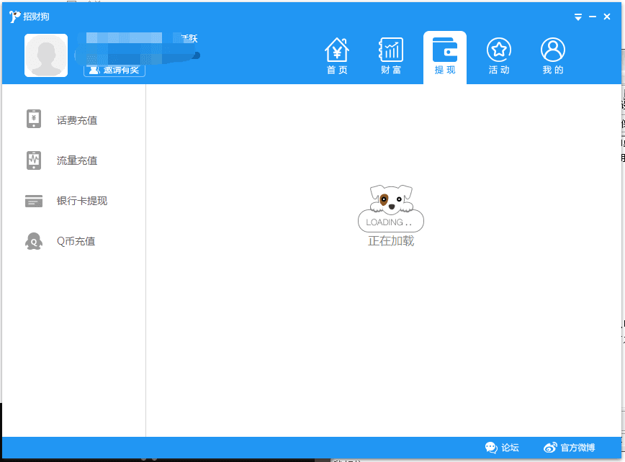Open the 官方微博 official Weibo link
Viewport: 625px width, 462px height.
(573, 447)
